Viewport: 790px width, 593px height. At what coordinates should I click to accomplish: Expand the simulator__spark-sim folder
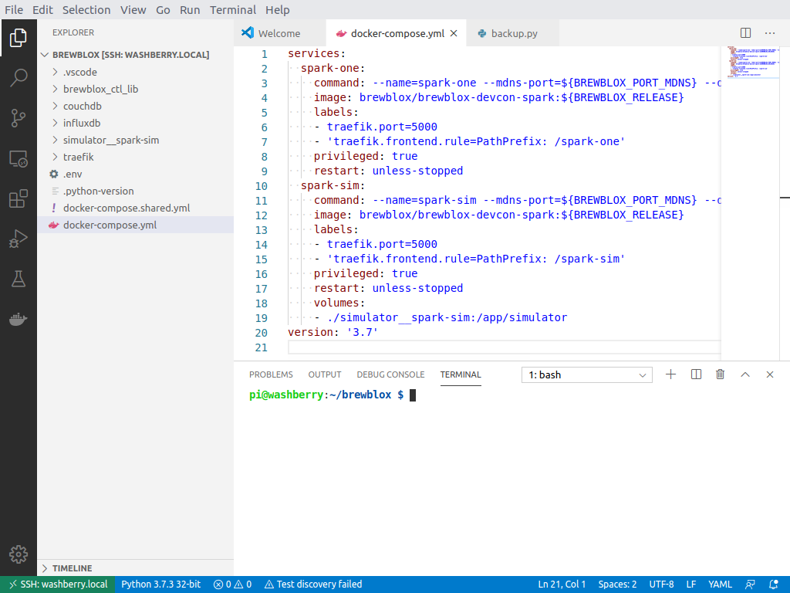pos(135,141)
